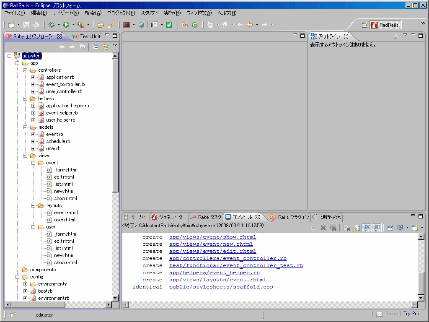
Task: Open link test/functional/event_controller_test.rb
Action: click(x=236, y=265)
